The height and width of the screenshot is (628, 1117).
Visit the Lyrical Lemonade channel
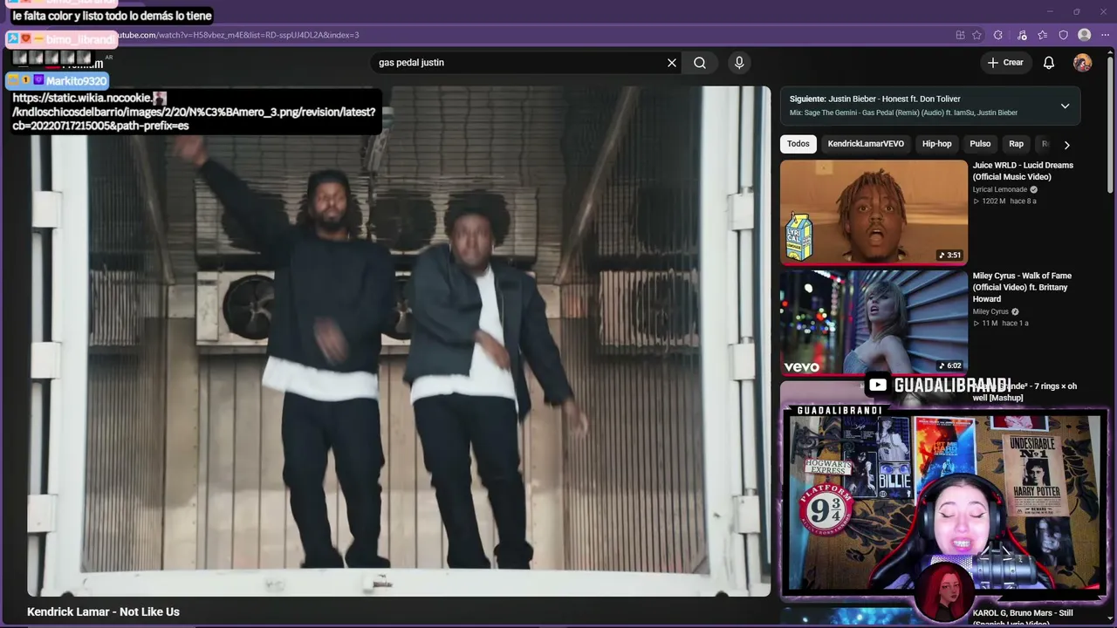click(1000, 189)
